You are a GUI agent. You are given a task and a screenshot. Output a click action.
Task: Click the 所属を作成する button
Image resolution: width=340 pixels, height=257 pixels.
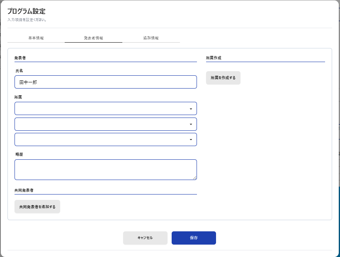tap(223, 78)
